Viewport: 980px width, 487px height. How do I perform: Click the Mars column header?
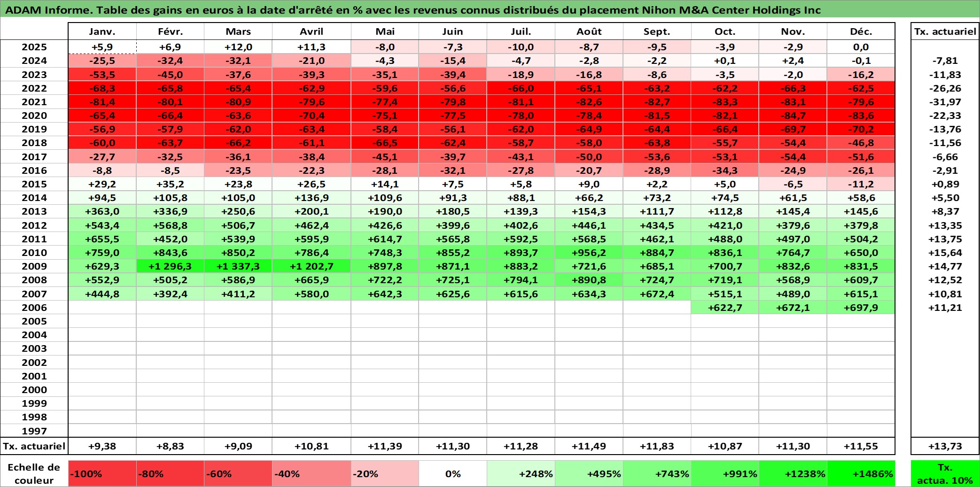point(238,31)
